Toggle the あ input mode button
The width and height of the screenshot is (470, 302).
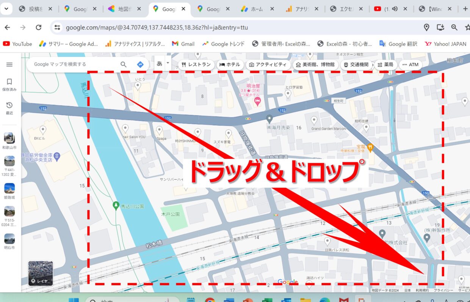point(160,64)
